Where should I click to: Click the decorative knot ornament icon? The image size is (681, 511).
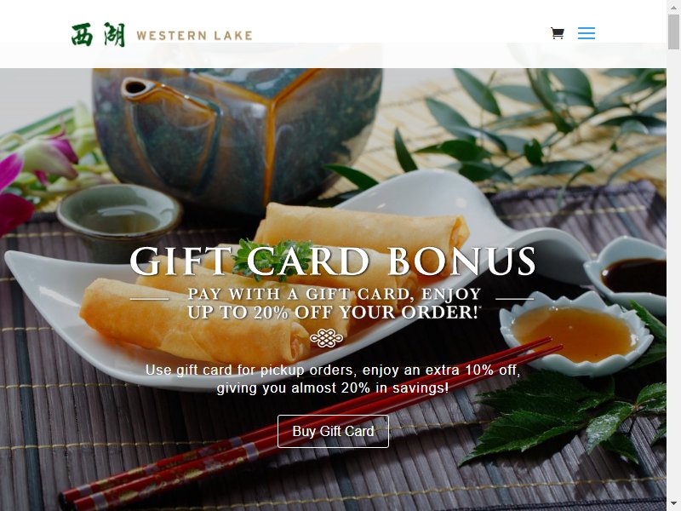coord(327,338)
